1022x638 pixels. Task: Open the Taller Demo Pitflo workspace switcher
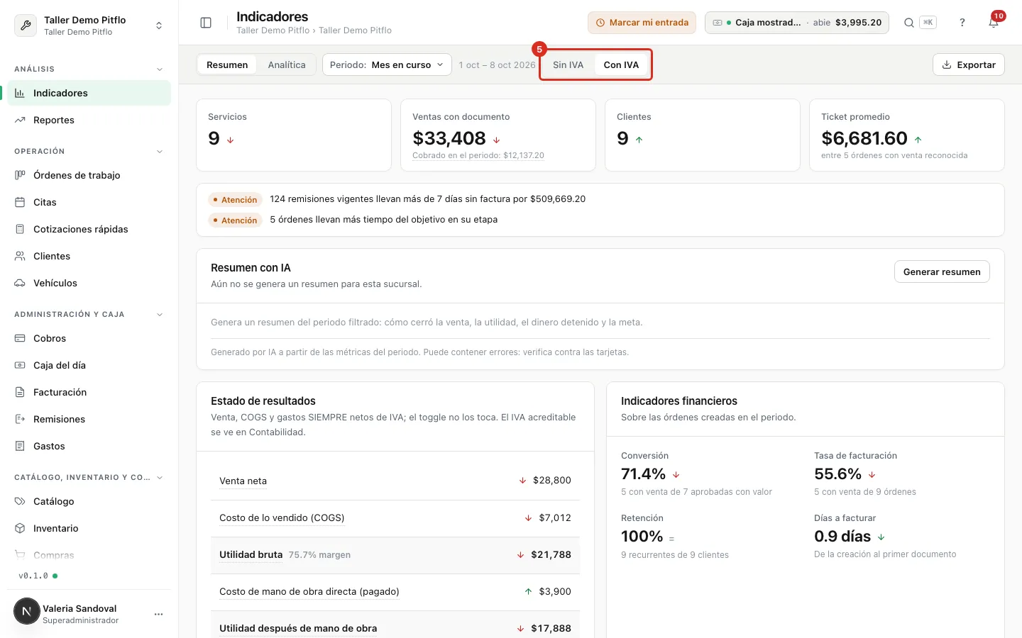89,26
